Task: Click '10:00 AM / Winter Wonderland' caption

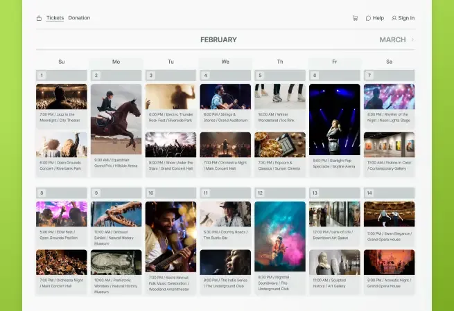Action: point(276,118)
